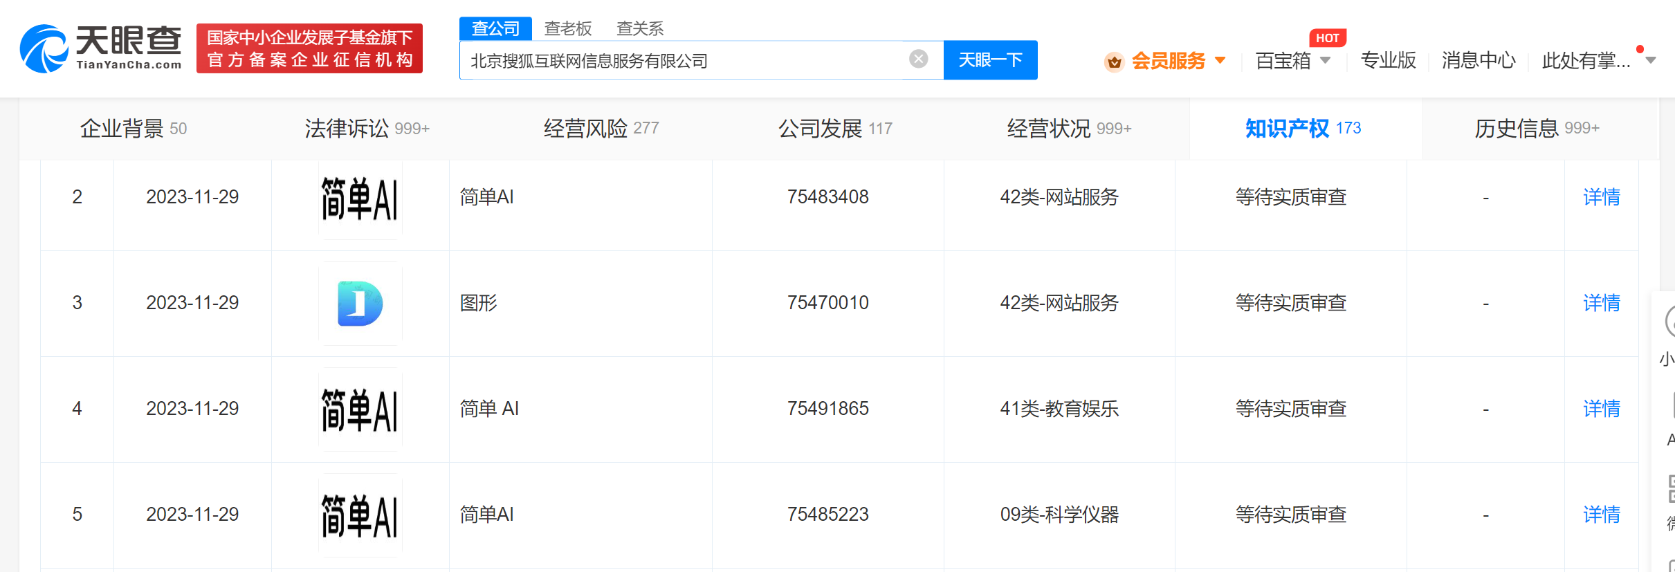This screenshot has width=1675, height=572.
Task: Click the 简单AI trademark name in row 2
Action: tap(486, 197)
